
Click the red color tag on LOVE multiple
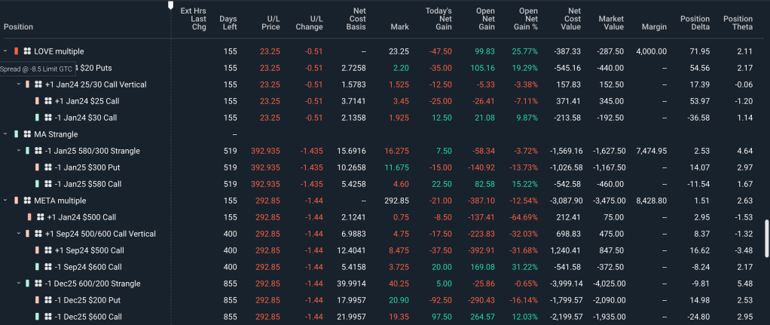point(16,51)
